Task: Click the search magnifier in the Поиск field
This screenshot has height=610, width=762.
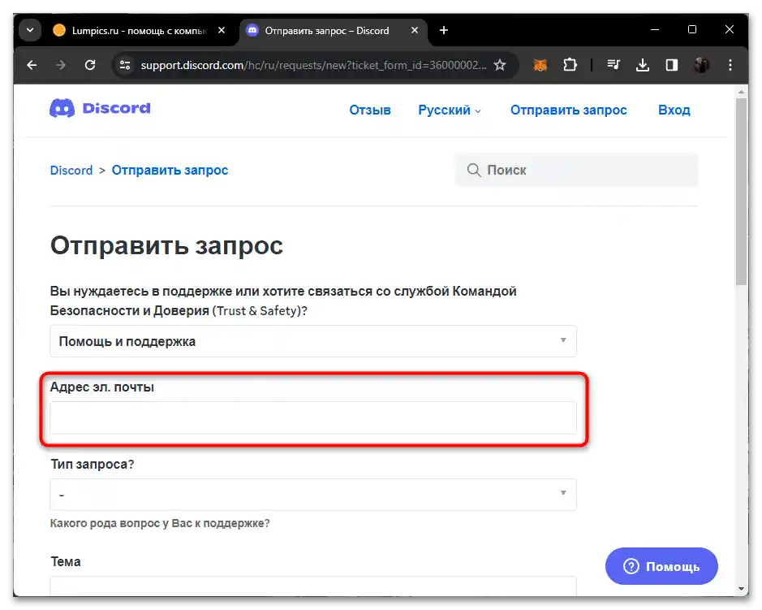Action: [x=474, y=170]
